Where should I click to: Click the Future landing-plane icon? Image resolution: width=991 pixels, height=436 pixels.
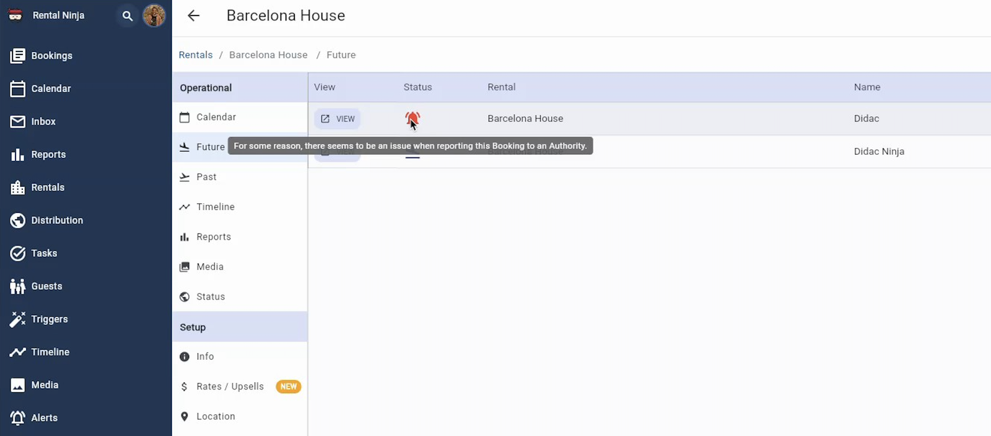point(185,147)
